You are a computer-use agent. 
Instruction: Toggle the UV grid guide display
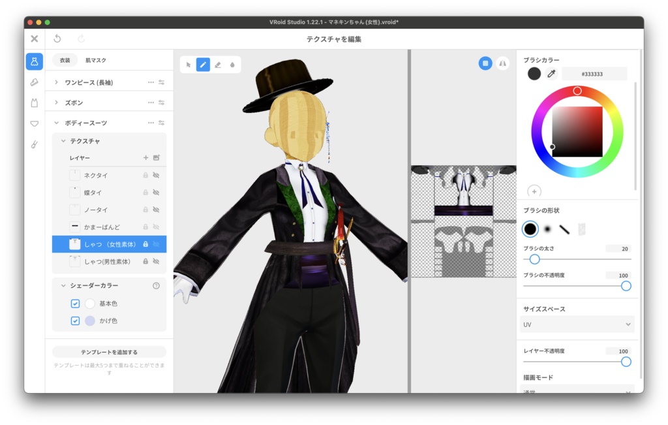click(485, 63)
